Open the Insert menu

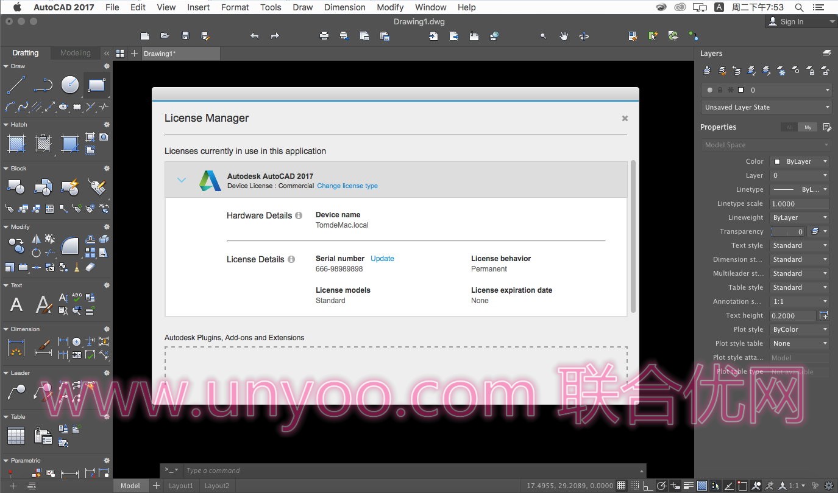click(x=199, y=7)
